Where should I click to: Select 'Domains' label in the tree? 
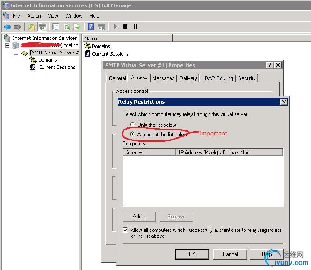click(x=47, y=60)
